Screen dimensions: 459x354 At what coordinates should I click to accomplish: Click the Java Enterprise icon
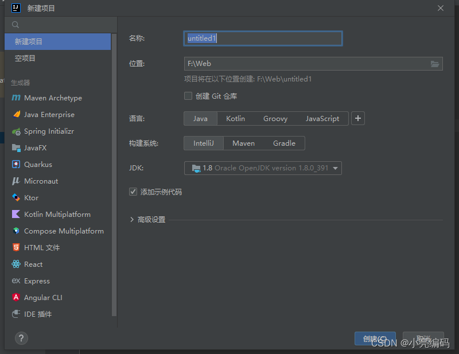17,114
